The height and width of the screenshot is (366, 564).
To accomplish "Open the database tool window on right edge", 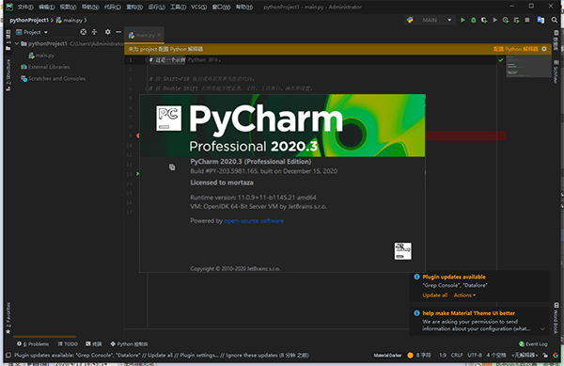I will pos(556,40).
